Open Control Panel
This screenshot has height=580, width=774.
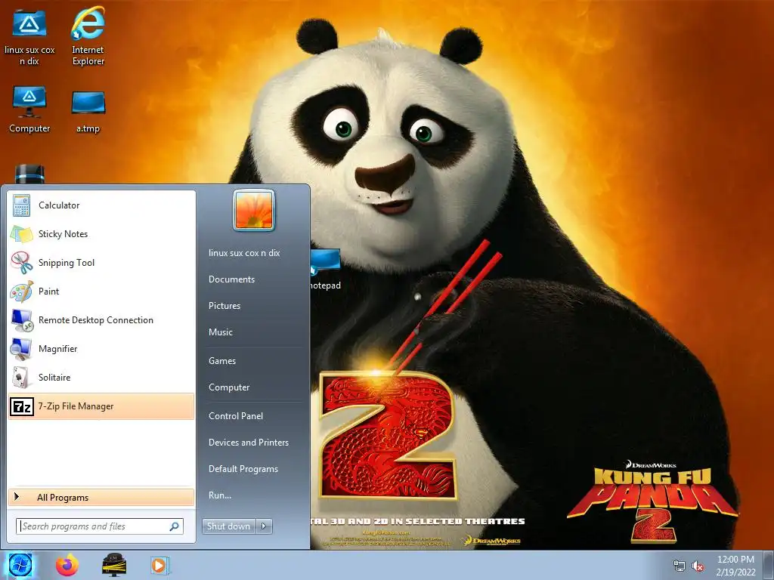[236, 416]
